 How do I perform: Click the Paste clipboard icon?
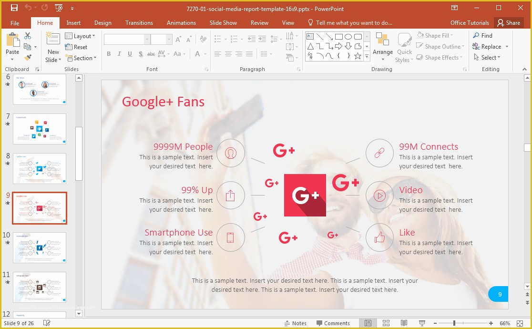[12, 40]
